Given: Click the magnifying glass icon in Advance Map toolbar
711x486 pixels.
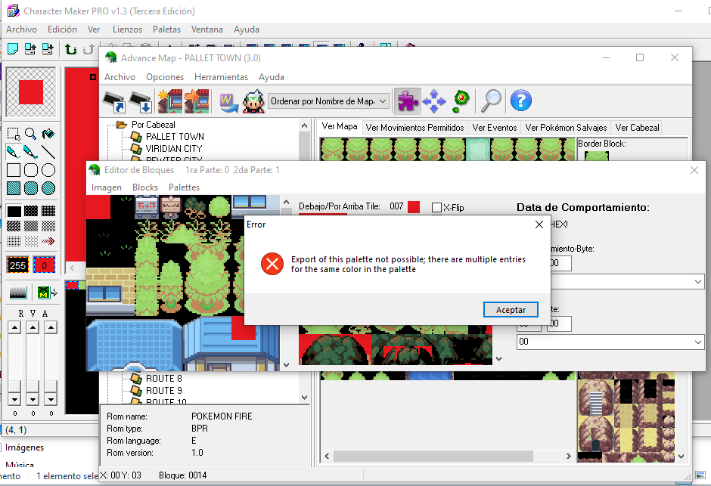Looking at the screenshot, I should (x=492, y=101).
